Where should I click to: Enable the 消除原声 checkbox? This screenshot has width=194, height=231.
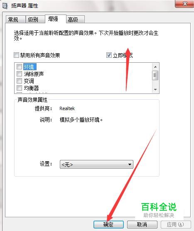point(19,74)
